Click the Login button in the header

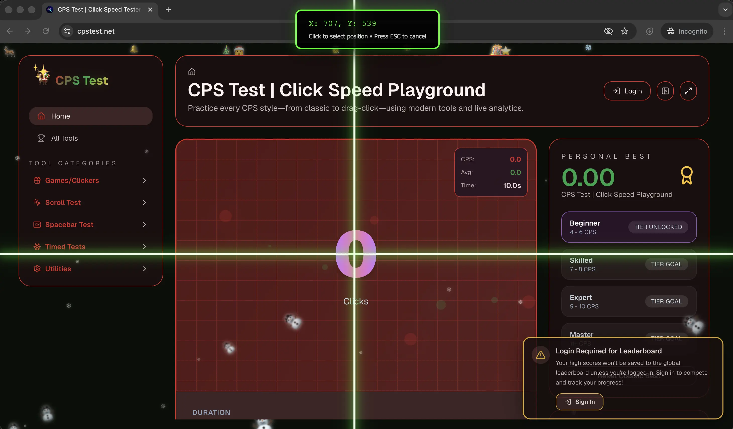pos(627,91)
